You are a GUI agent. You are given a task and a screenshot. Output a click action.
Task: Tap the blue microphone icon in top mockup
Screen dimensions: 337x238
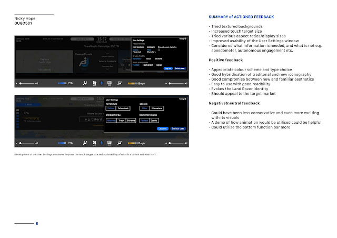102,83
